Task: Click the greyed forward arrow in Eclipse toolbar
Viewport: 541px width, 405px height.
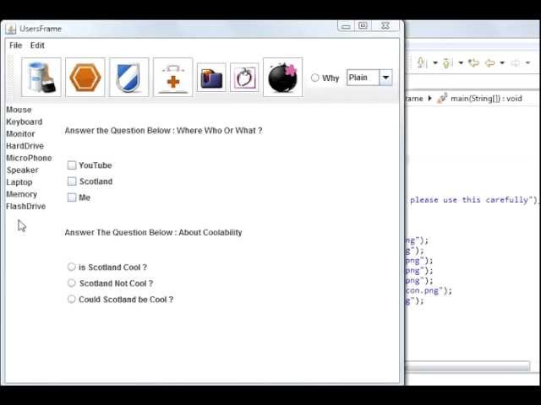Action: click(515, 62)
